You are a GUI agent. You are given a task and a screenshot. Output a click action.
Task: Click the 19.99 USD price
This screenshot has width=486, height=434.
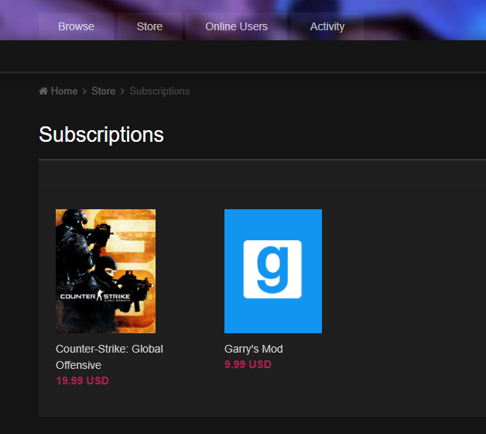[x=83, y=381]
